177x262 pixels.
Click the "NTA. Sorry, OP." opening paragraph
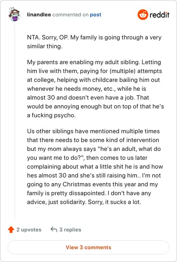point(94,42)
